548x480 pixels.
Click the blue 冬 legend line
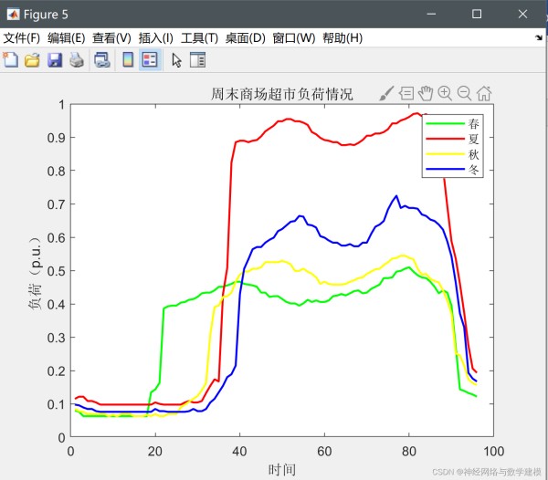[x=446, y=170]
